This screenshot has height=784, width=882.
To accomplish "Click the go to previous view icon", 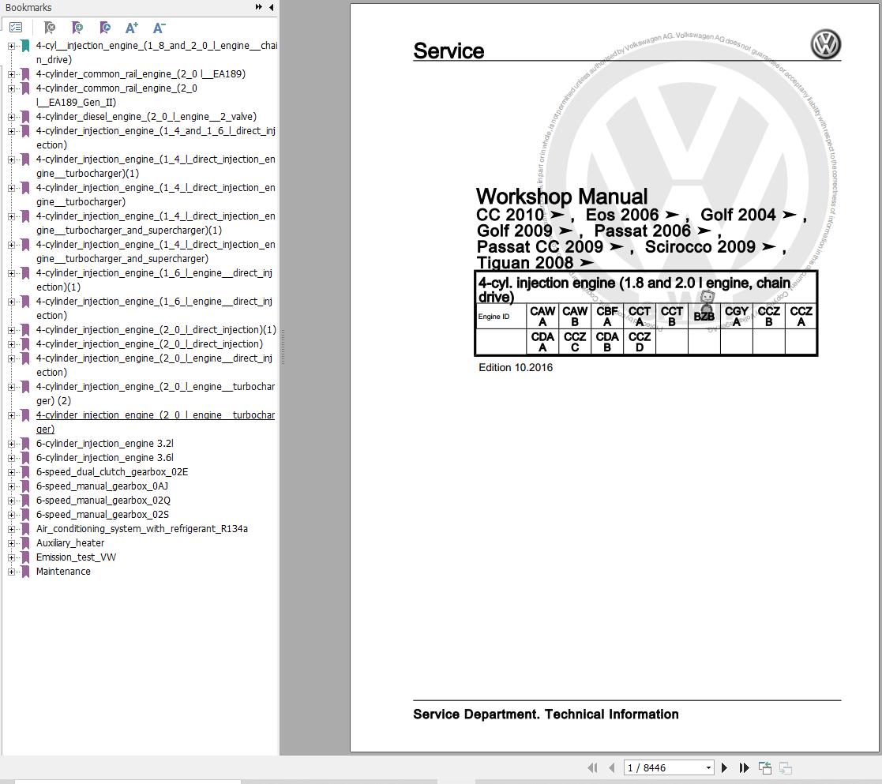I will coord(765,767).
